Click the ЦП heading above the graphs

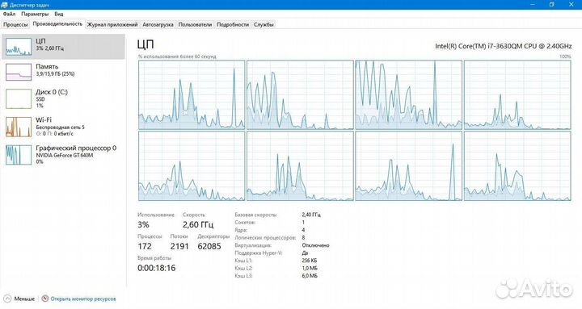click(x=145, y=44)
